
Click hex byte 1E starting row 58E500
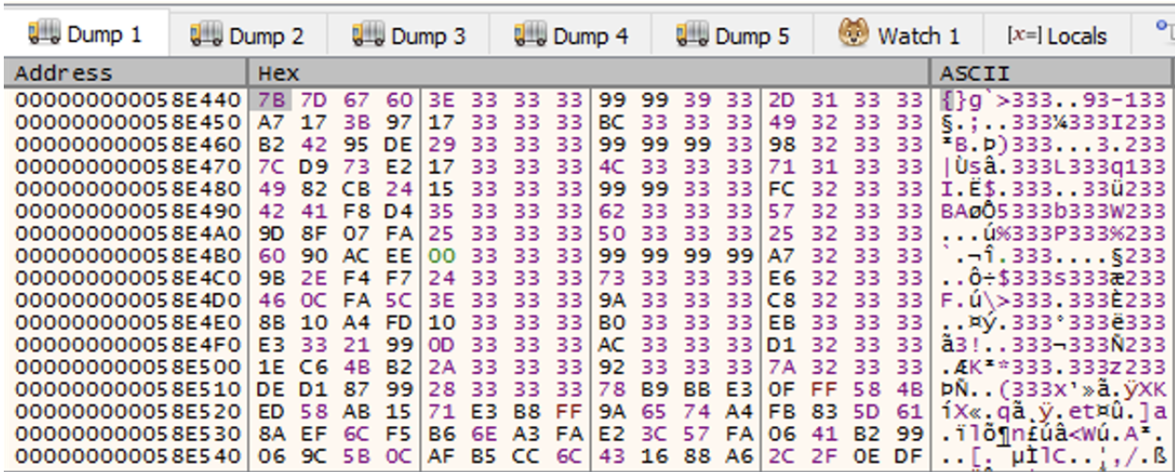[x=271, y=369]
